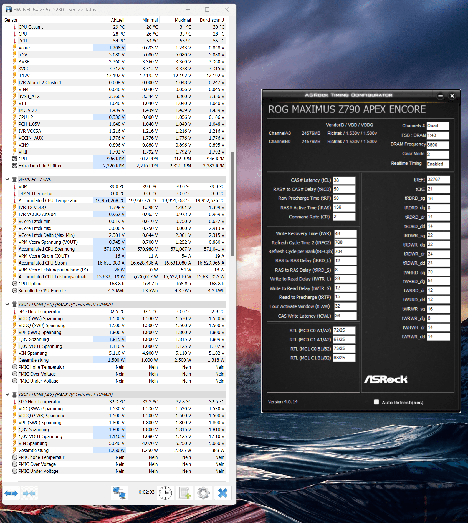Viewport: 468px width, 523px height.
Task: Open the network remote monitoring icon
Action: pos(119,493)
